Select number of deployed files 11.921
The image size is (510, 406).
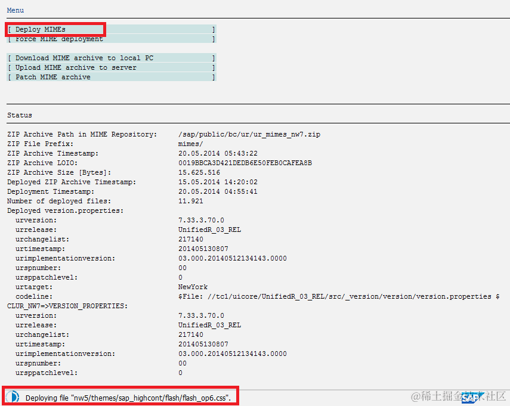click(191, 201)
